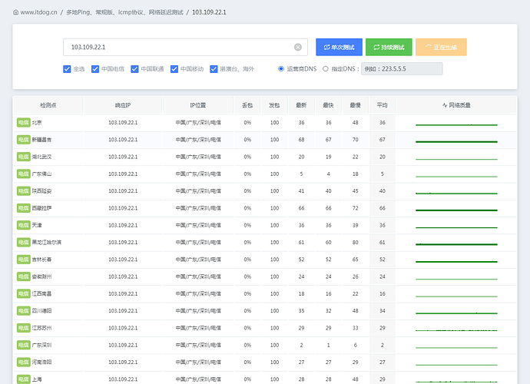Click the 持续测试 button
Viewport: 530px width, 384px height.
click(389, 47)
